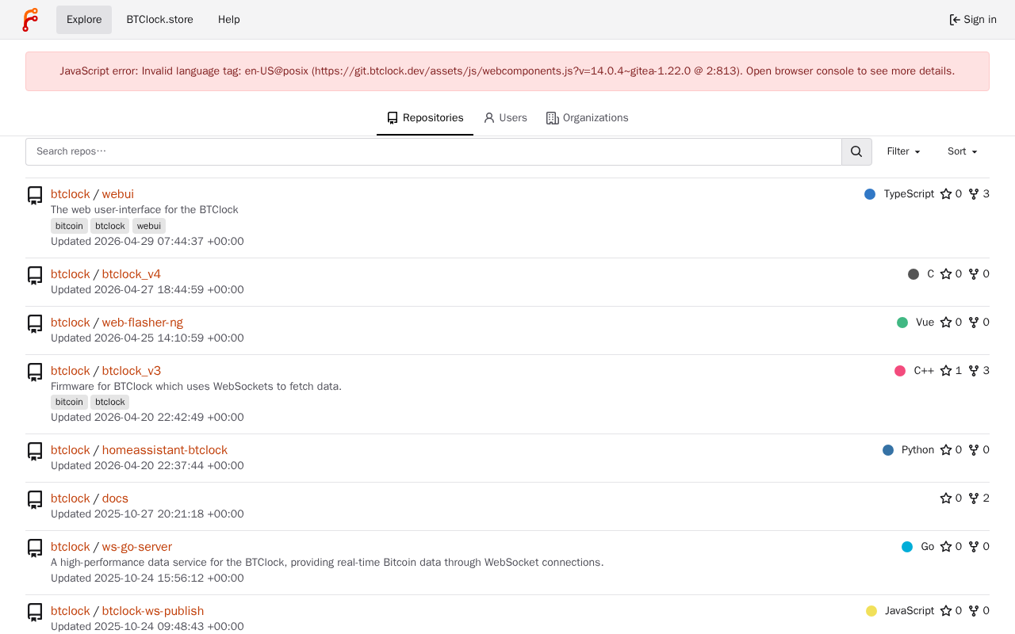Click the fork icon in the web-flasher-ng row
This screenshot has width=1015, height=634.
974,323
